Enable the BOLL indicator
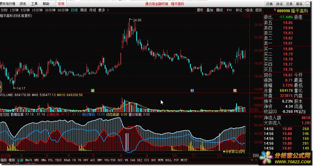313x166 pixels. (168, 160)
